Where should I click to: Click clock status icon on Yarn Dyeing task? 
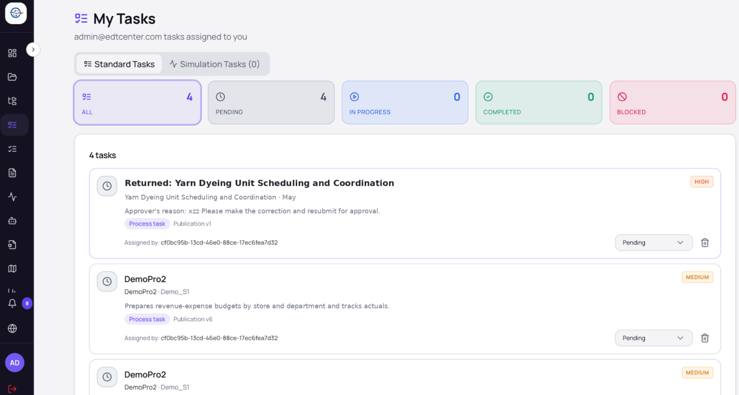point(107,186)
